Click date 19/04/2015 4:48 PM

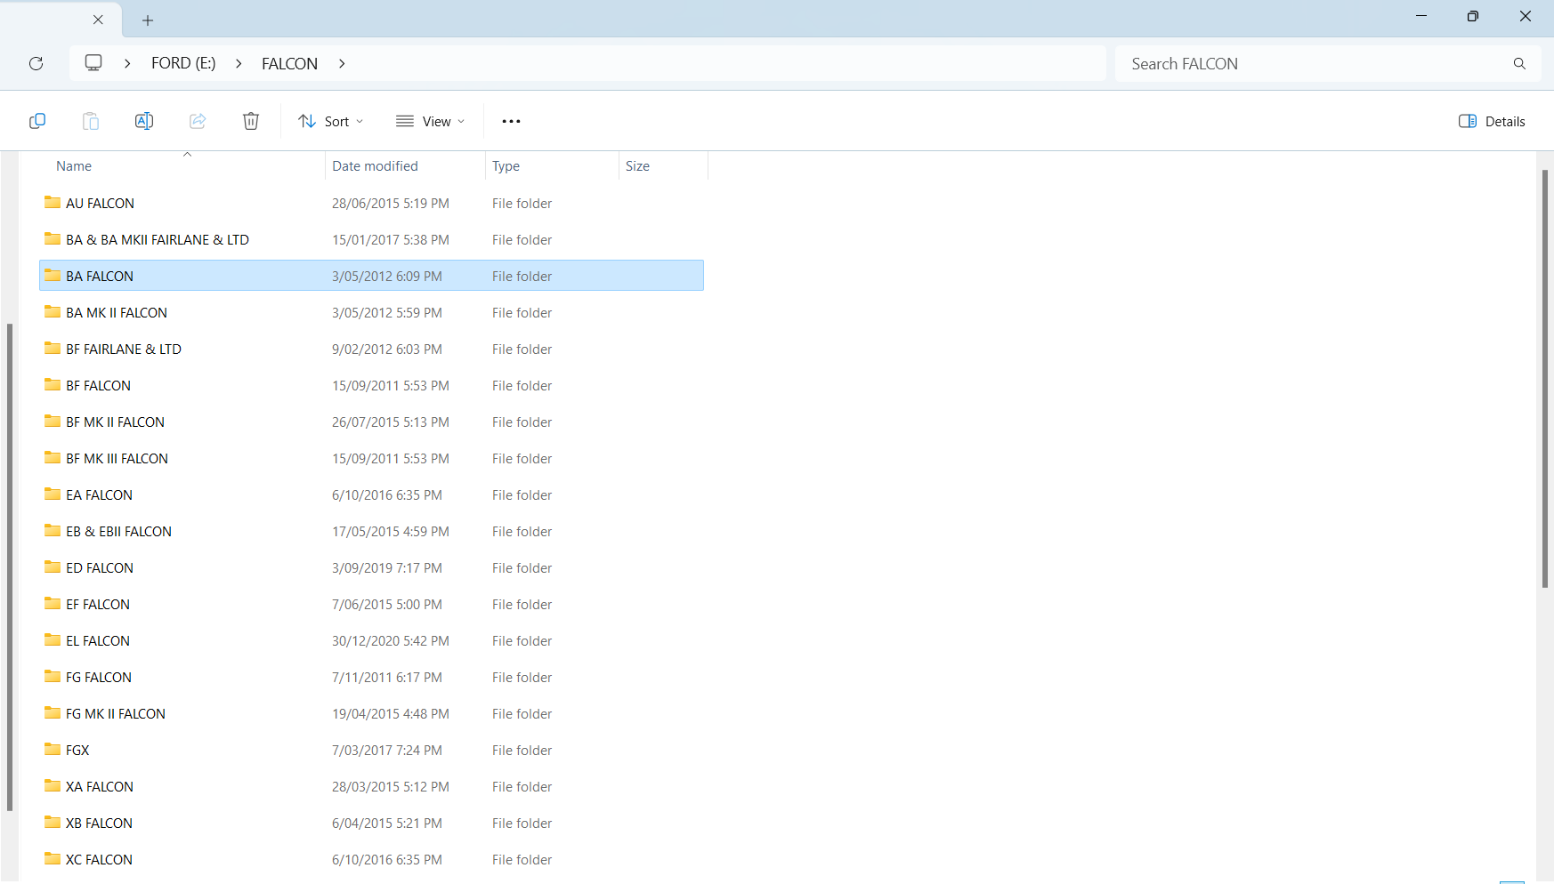click(x=391, y=713)
